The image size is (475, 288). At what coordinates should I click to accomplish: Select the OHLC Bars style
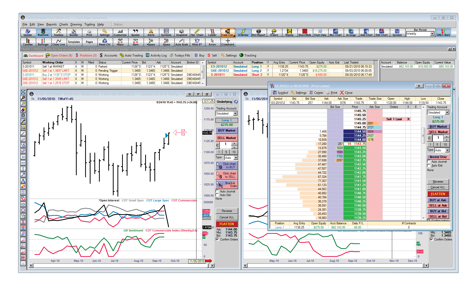443,33
